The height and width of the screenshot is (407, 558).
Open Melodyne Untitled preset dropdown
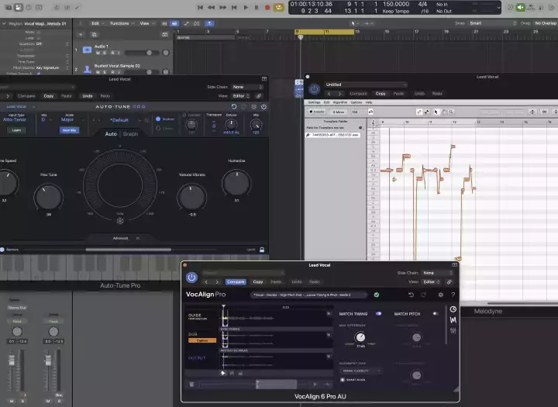pos(366,85)
